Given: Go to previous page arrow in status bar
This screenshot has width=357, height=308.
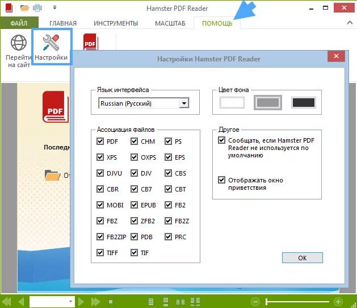Looking at the screenshot, I should pyautogui.click(x=21, y=302).
